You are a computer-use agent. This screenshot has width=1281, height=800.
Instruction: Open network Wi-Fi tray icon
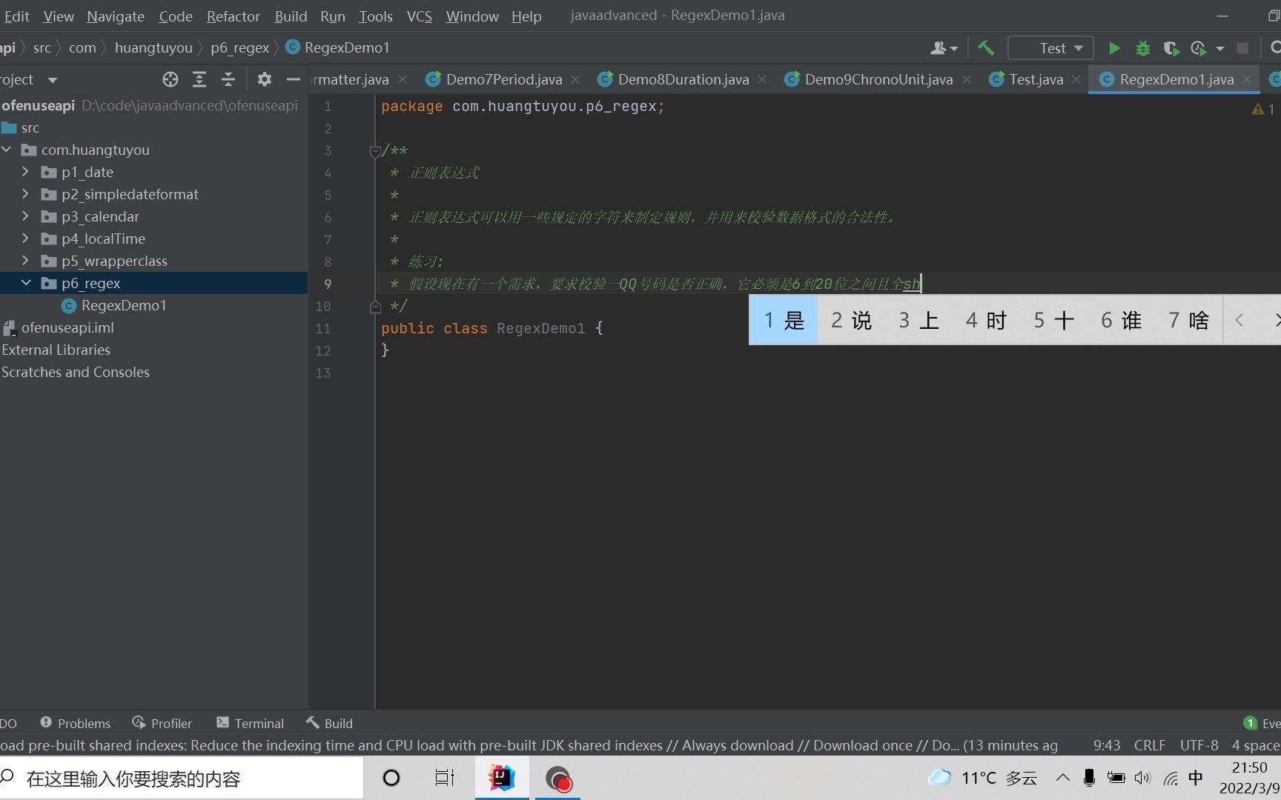[x=1171, y=778]
